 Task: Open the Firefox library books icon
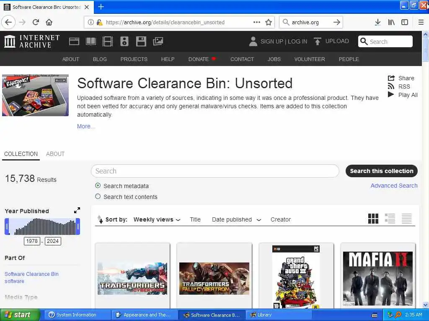(x=391, y=22)
